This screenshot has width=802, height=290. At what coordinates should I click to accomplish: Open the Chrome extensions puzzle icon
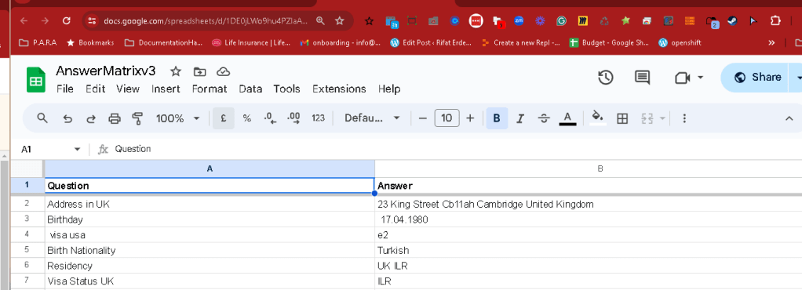coord(775,21)
